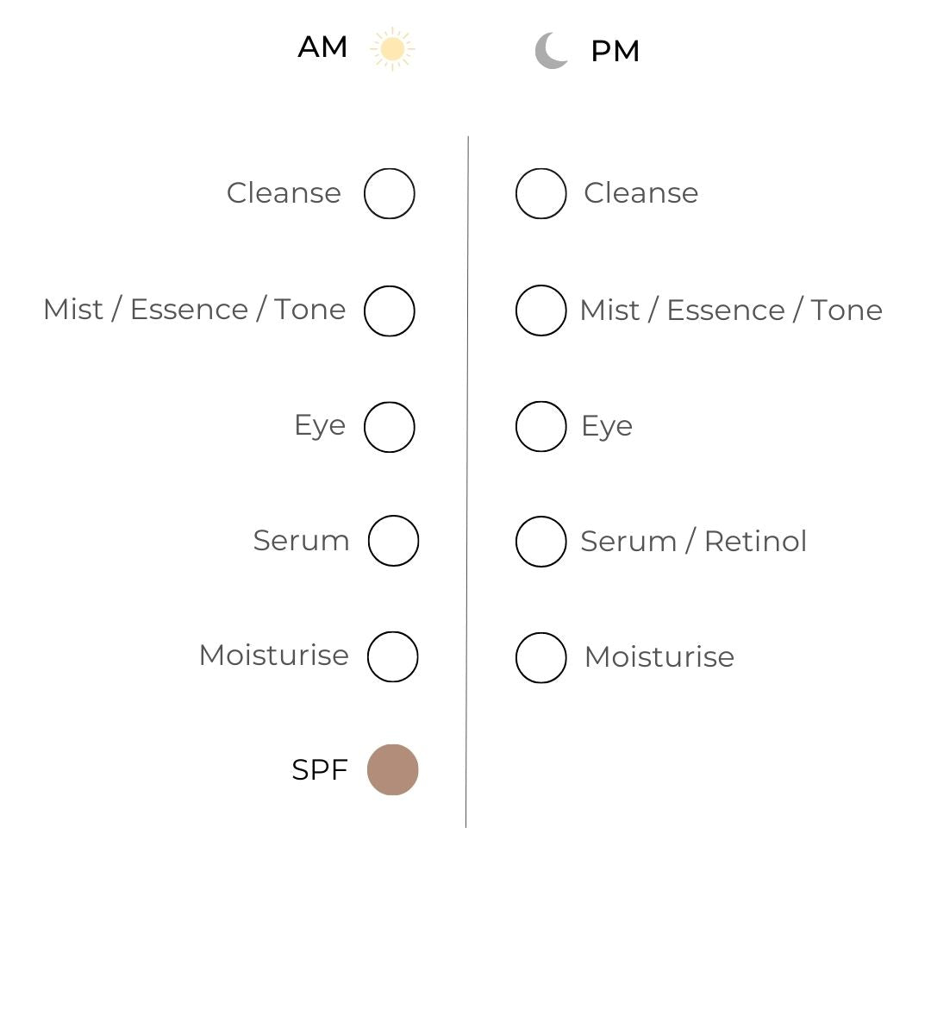Select the AM heading text
The height and width of the screenshot is (1035, 931).
322,47
